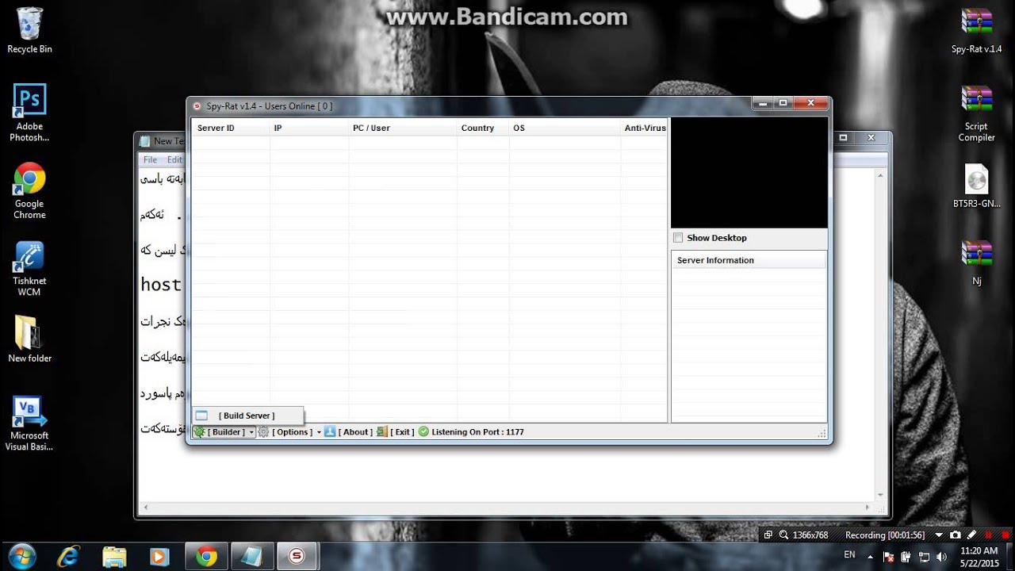Click the Server Information column header
This screenshot has height=571, width=1015.
pyautogui.click(x=749, y=260)
